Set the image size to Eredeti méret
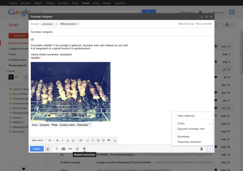Viewport: 243px width, 171px height. click(x=67, y=124)
